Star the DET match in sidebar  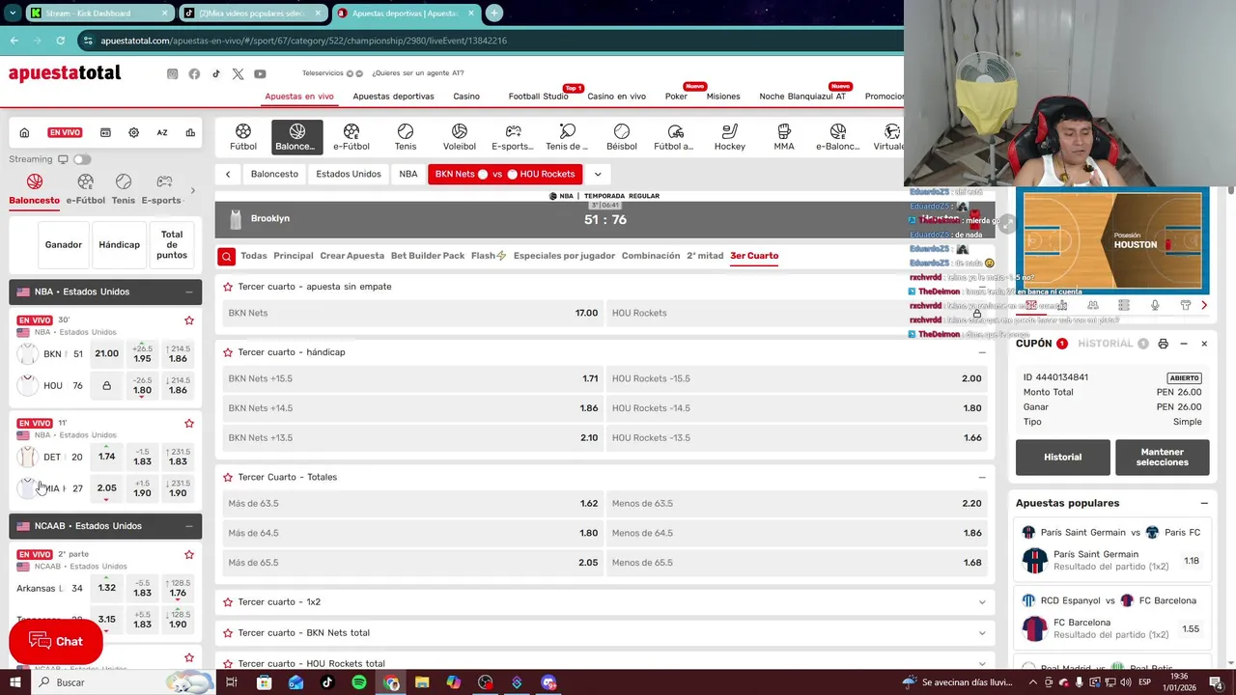coord(189,423)
